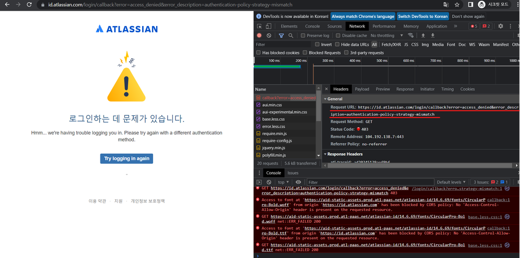The image size is (520, 258).
Task: Open the Payload tab of request details
Action: (362, 89)
